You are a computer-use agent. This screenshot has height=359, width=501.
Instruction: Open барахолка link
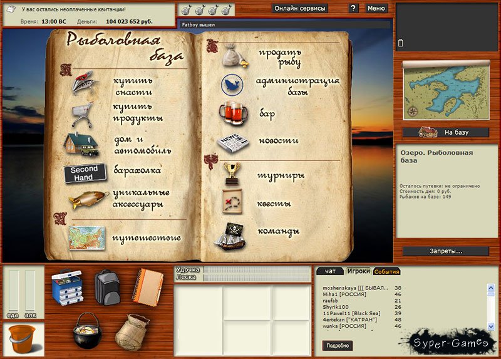[x=137, y=170]
